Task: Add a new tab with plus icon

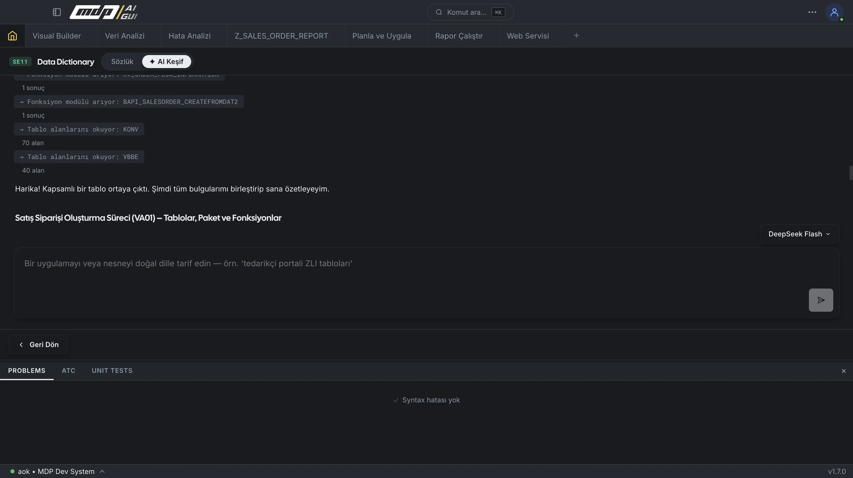Action: coord(576,36)
